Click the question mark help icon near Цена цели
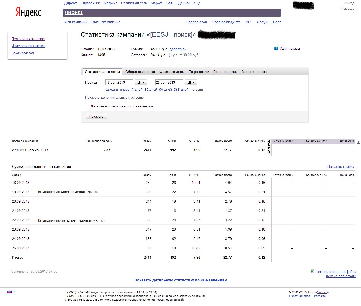The height and width of the screenshot is (306, 361). 359,142
